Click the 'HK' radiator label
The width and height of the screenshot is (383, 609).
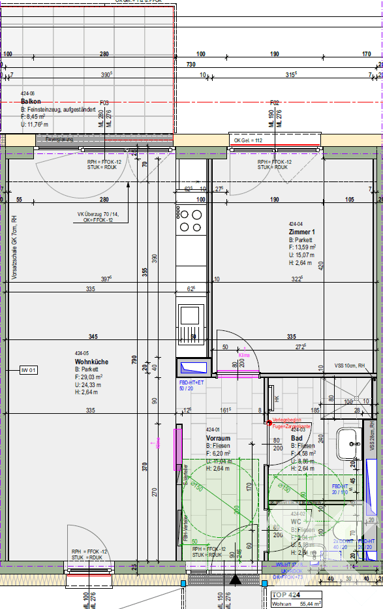coord(277,399)
